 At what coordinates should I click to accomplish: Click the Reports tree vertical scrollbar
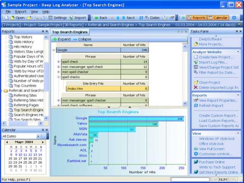46,77
